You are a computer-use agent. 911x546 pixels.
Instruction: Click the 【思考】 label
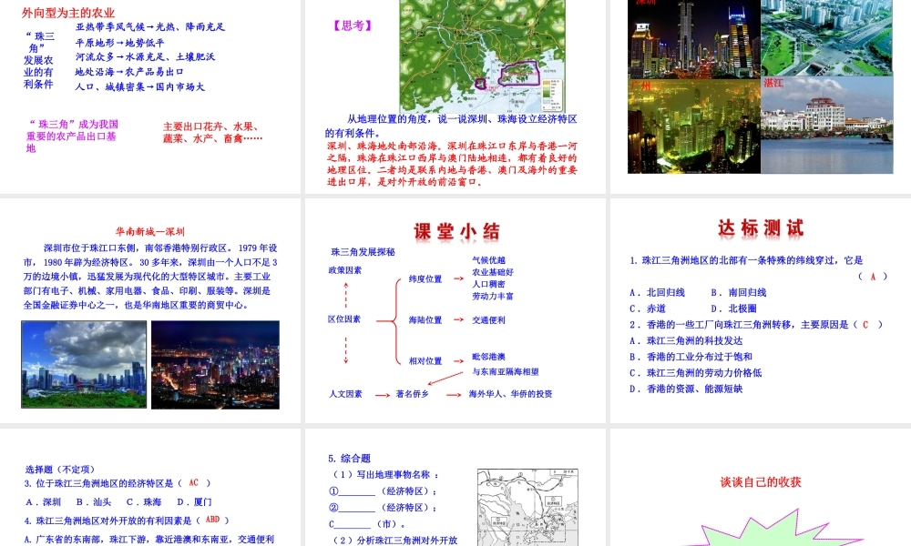coord(352,25)
